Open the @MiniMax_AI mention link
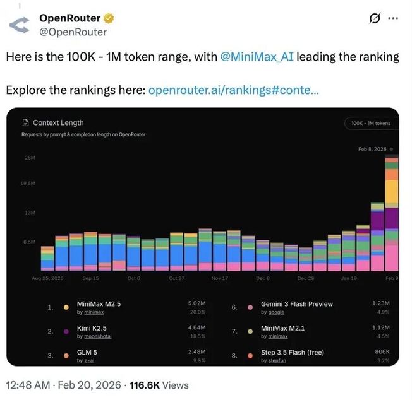 [x=257, y=57]
